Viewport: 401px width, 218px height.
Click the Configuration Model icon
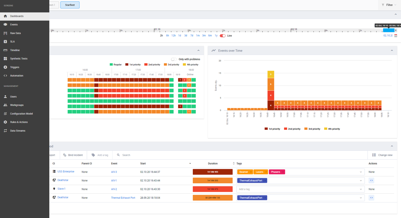[5, 114]
